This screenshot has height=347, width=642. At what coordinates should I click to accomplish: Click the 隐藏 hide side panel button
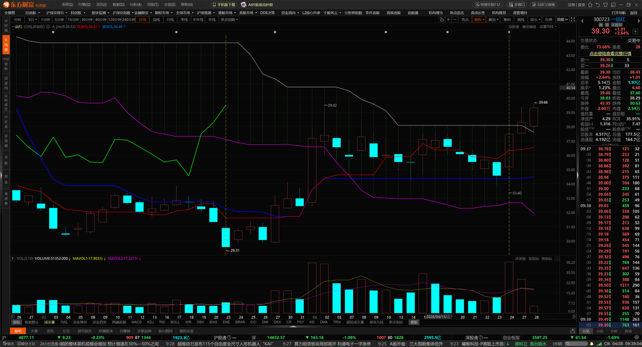click(562, 19)
